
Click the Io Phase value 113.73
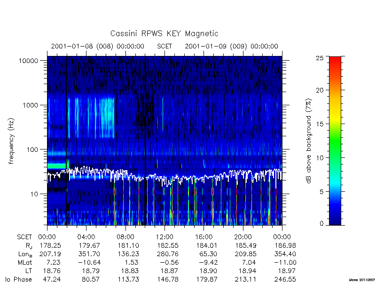128,279
